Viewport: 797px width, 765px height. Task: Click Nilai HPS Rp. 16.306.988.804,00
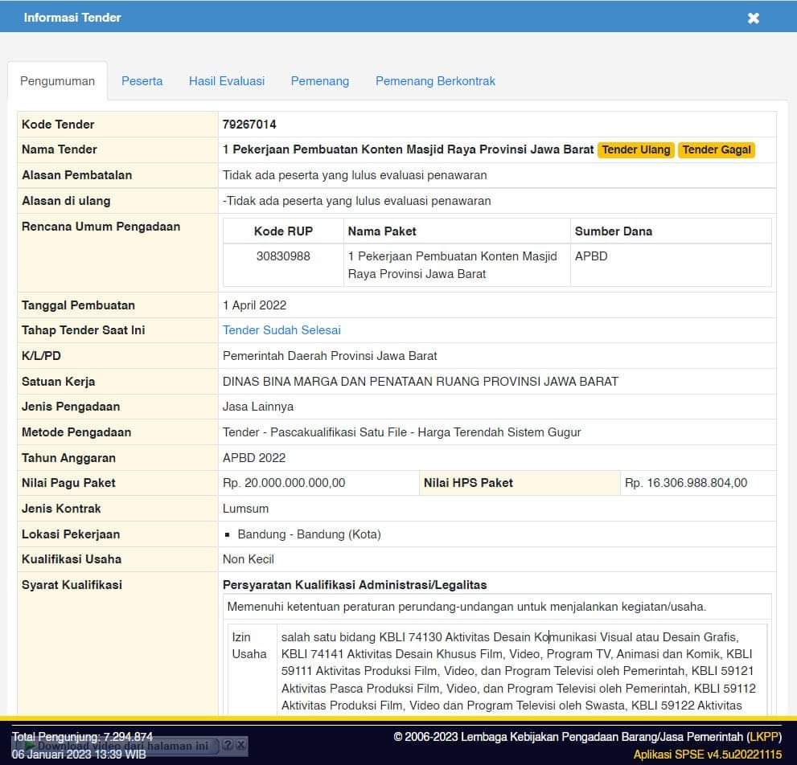coord(686,483)
